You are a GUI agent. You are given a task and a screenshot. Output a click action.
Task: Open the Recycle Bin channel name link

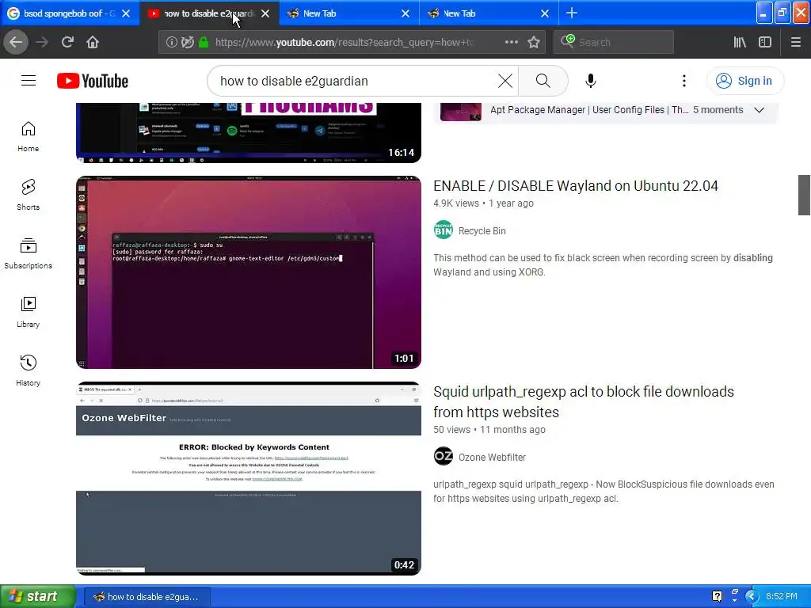pyautogui.click(x=482, y=230)
